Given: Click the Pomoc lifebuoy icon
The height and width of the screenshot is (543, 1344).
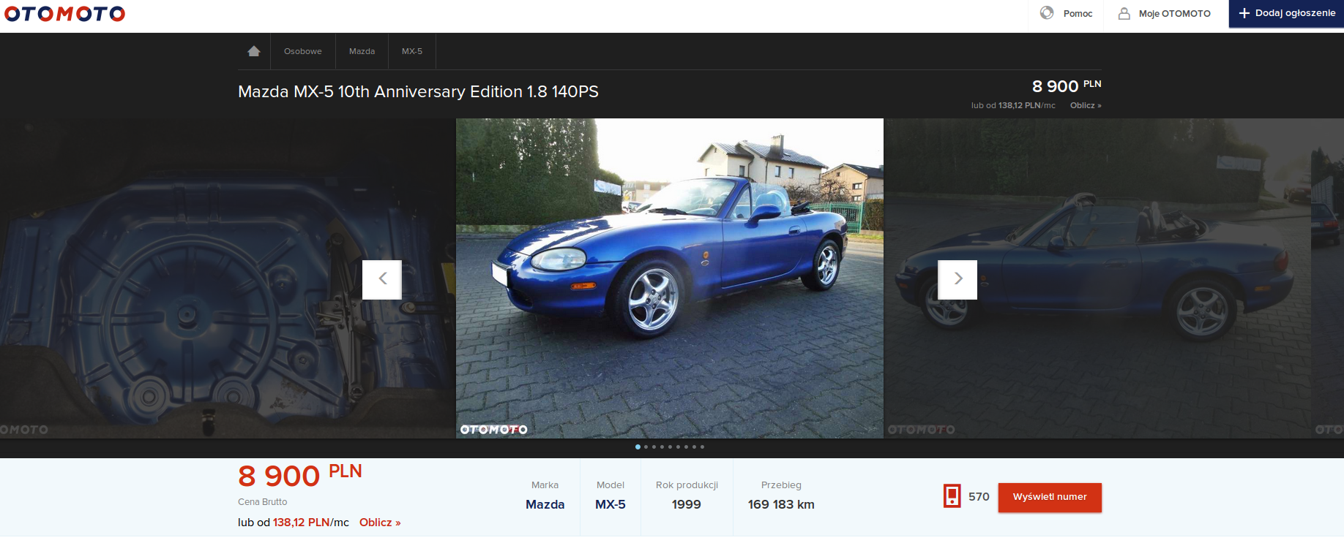Looking at the screenshot, I should coord(1047,13).
